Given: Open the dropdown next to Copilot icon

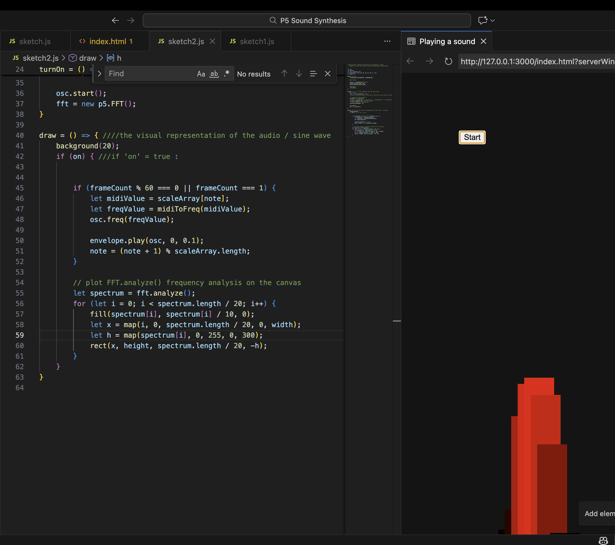Looking at the screenshot, I should coord(492,20).
